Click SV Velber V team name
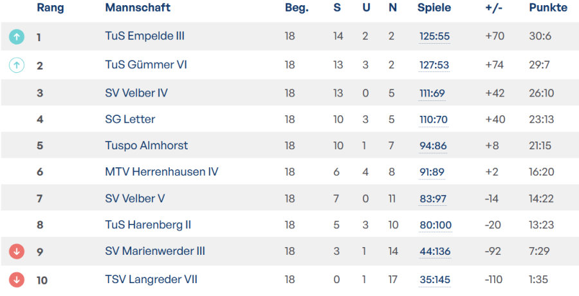The height and width of the screenshot is (296, 579). click(x=135, y=198)
